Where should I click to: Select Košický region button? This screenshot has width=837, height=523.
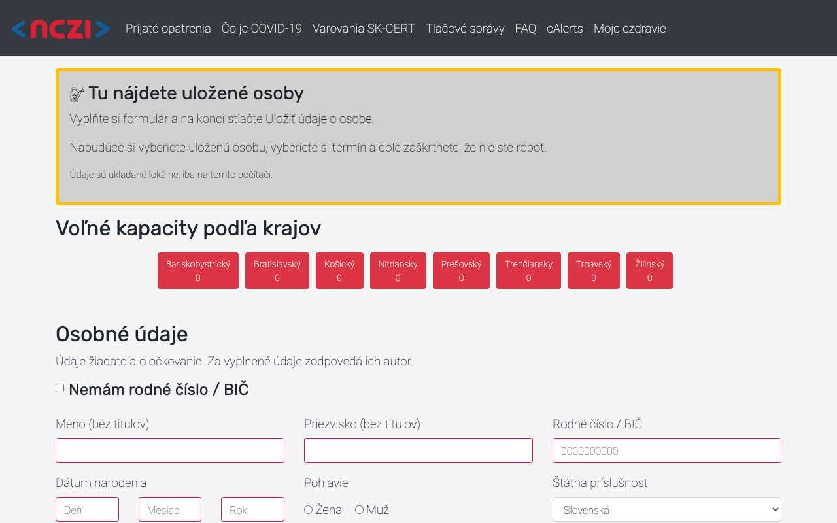[339, 271]
